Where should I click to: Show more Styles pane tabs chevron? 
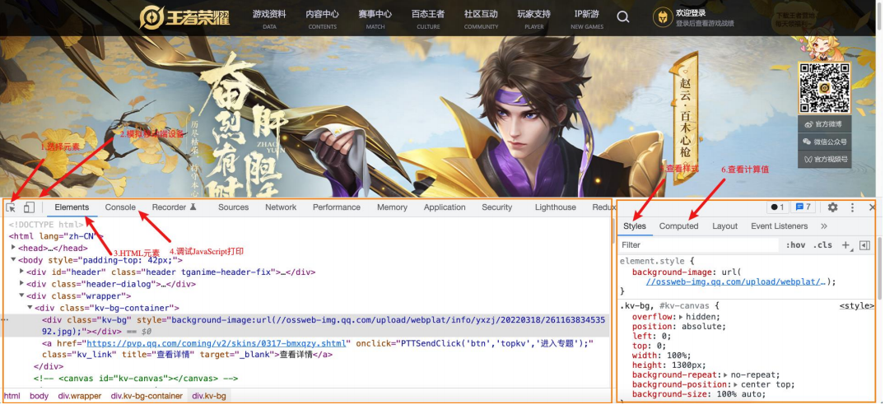coord(823,226)
